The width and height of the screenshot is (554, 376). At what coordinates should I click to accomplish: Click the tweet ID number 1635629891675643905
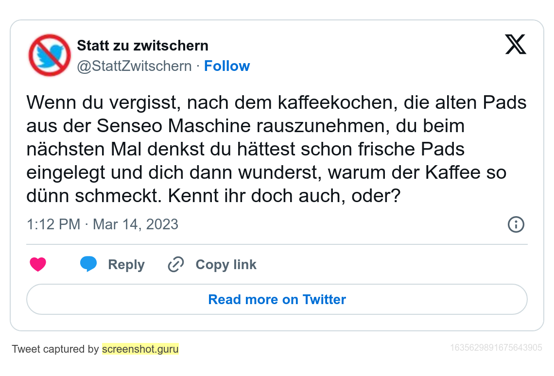(x=496, y=348)
